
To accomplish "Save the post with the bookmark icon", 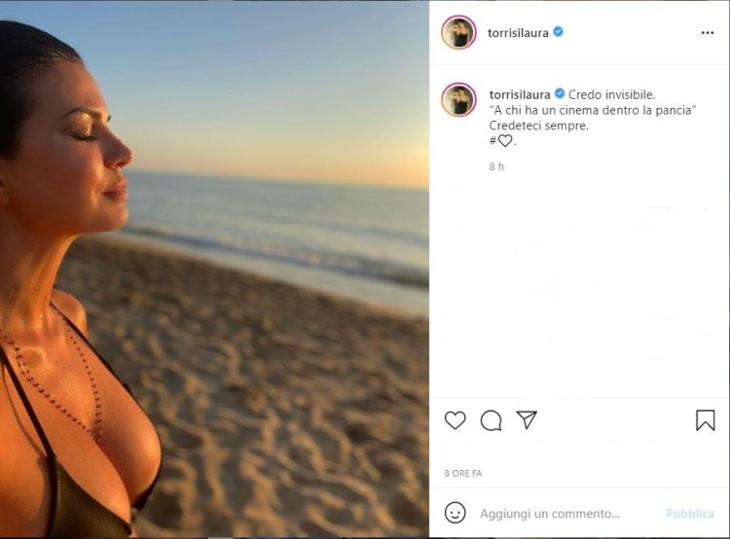I will click(x=706, y=420).
